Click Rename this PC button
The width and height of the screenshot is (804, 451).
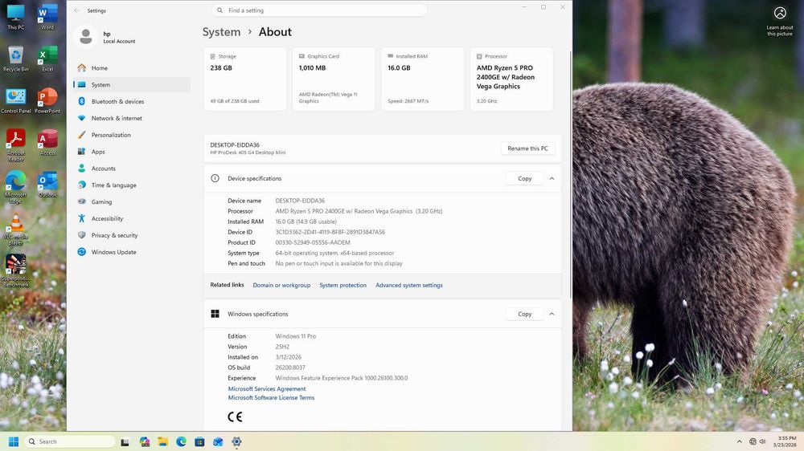527,148
